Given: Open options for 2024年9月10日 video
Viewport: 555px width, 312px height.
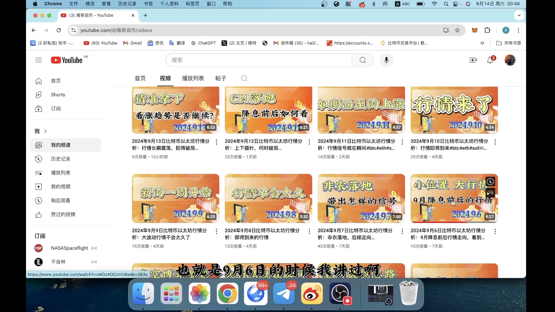Looking at the screenshot, I should coord(495,142).
